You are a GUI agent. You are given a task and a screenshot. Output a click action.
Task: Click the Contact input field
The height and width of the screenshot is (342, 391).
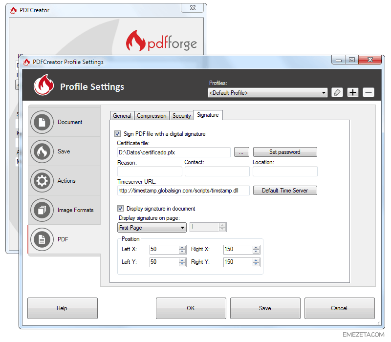(x=217, y=171)
